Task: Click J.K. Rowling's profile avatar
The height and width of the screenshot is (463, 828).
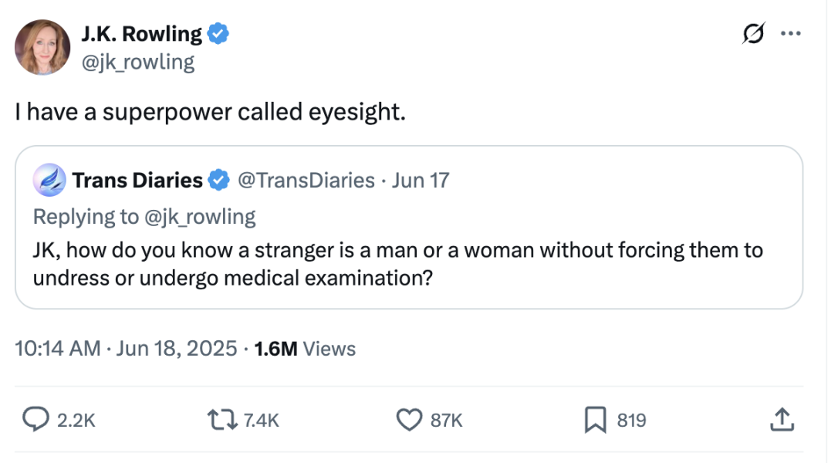Action: 42,47
